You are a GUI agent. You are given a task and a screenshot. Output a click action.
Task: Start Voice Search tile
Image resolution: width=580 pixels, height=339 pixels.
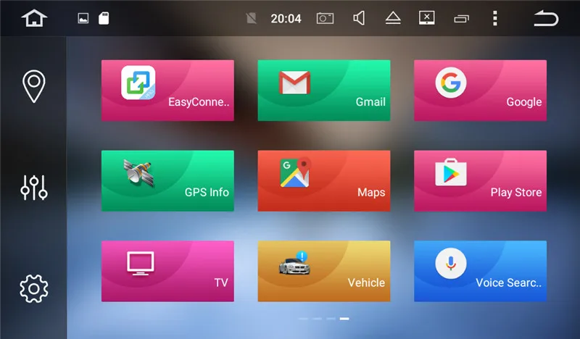click(480, 272)
